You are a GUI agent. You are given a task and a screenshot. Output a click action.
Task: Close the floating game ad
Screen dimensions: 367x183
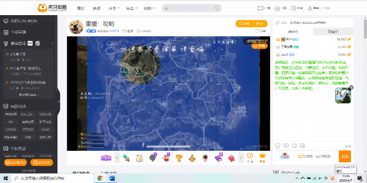(x=351, y=88)
